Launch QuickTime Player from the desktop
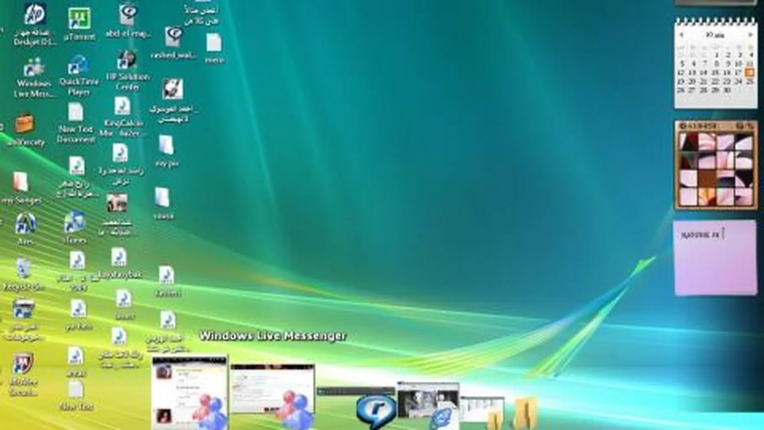The height and width of the screenshot is (430, 764). coord(78,67)
